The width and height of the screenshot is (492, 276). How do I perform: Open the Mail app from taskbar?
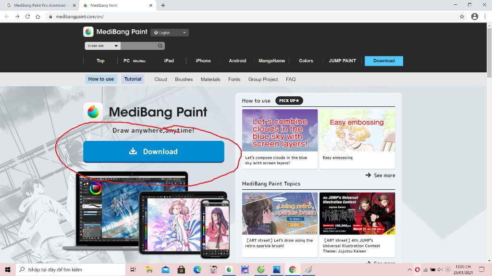click(165, 269)
